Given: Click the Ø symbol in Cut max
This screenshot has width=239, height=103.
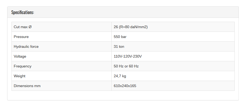Looking at the screenshot, I should coord(30,27).
